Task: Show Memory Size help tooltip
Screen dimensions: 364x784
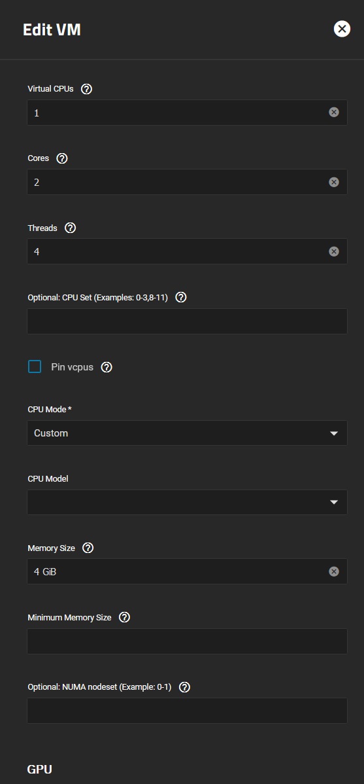Action: 88,548
